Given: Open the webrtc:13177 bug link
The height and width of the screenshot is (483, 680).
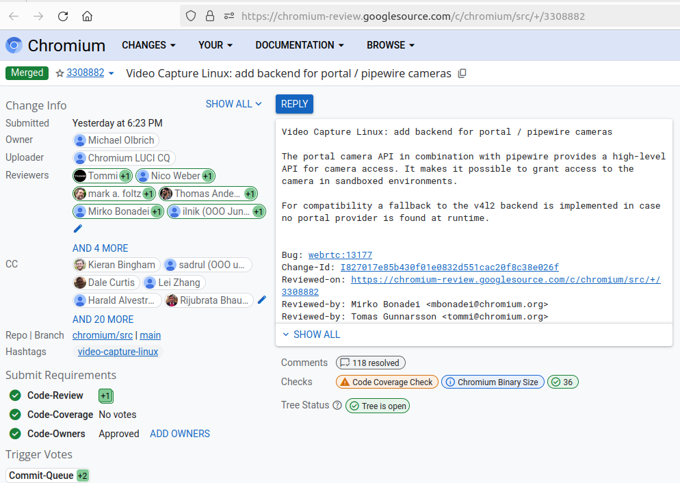Looking at the screenshot, I should coord(340,255).
